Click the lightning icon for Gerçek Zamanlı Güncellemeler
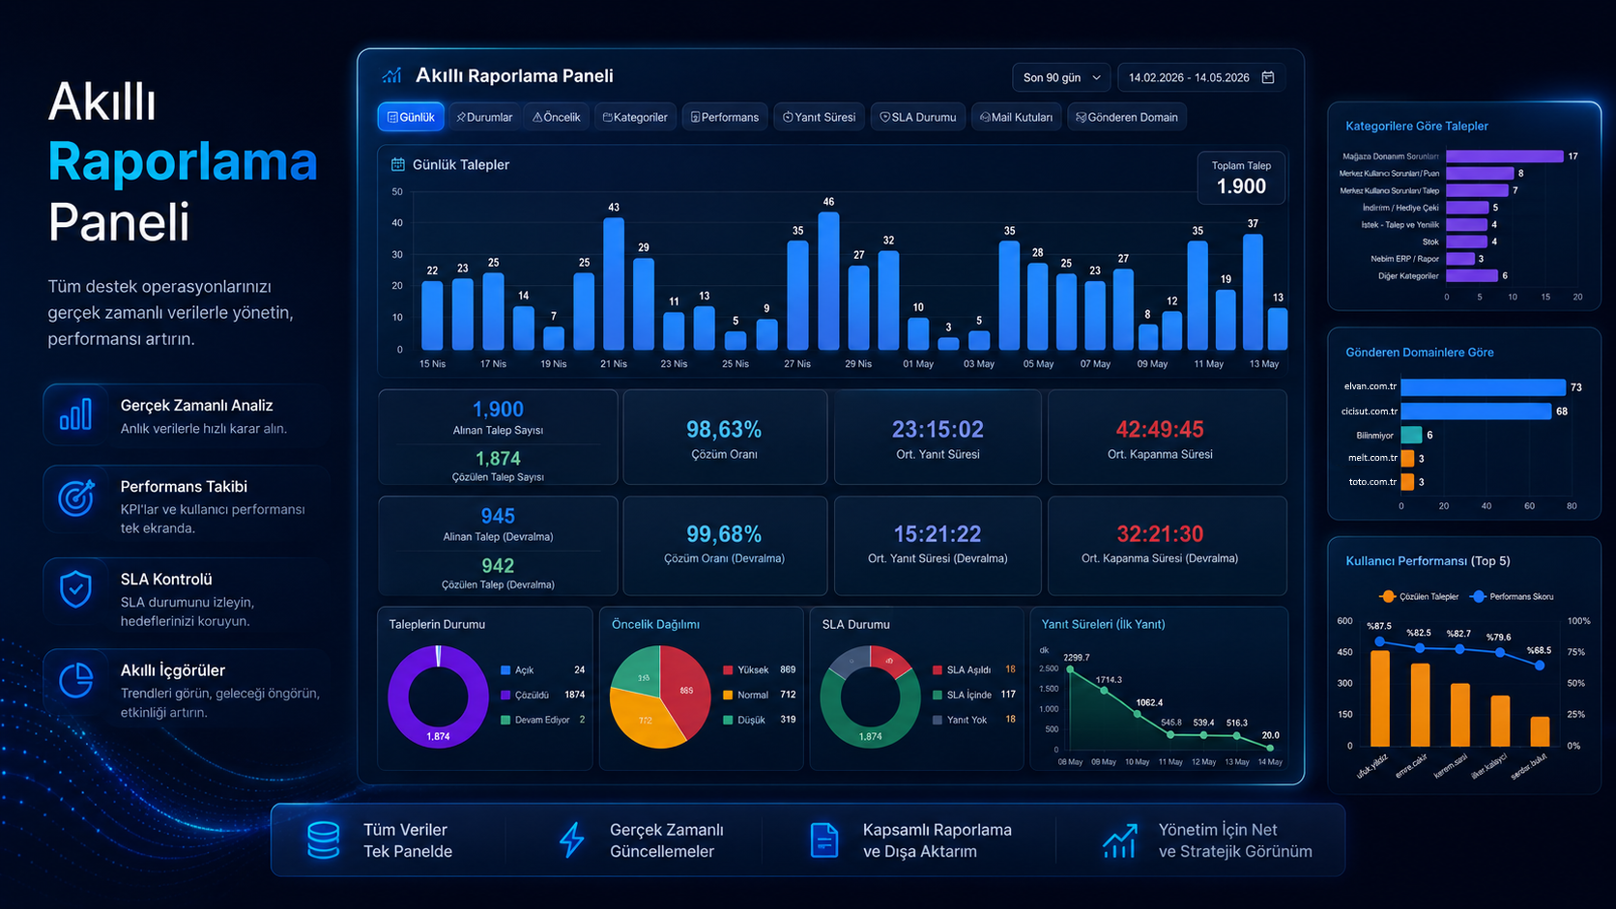 572,840
